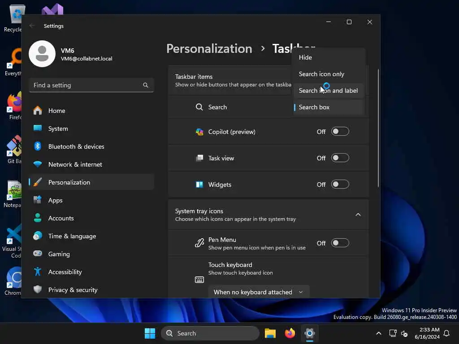Toggle the Pen Menu switch
Viewport: 459px width, 344px height.
click(x=340, y=243)
